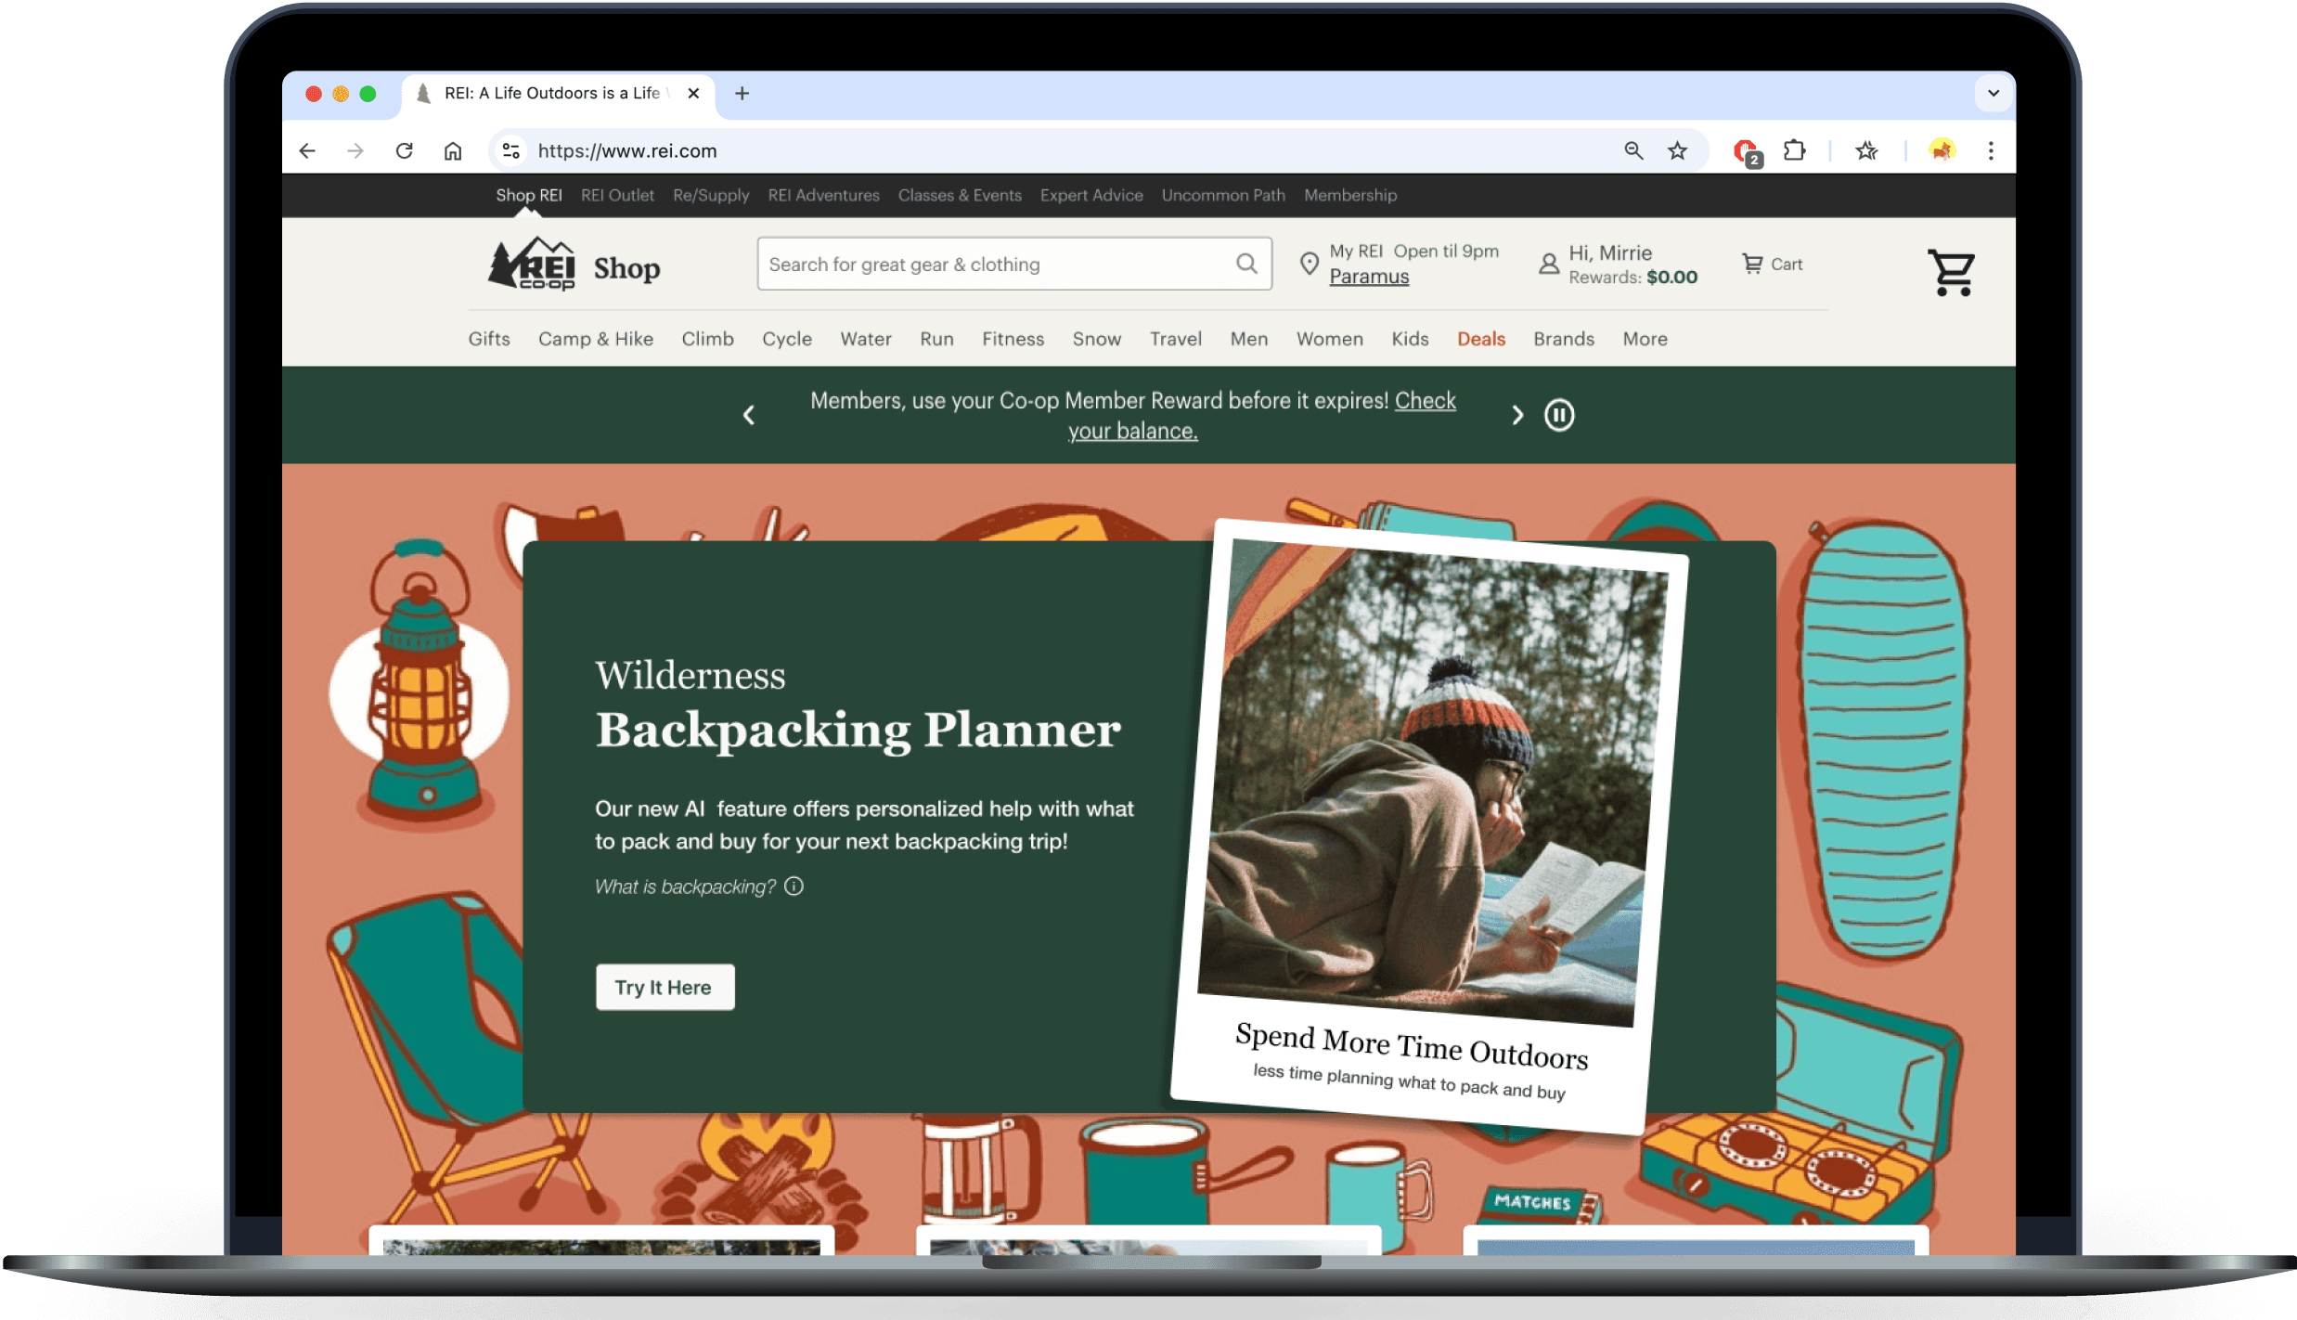Follow the Check your balance link
Image resolution: width=2297 pixels, height=1320 pixels.
point(1425,401)
